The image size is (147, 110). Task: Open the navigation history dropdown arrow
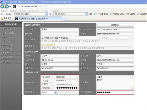(x=10, y=7)
